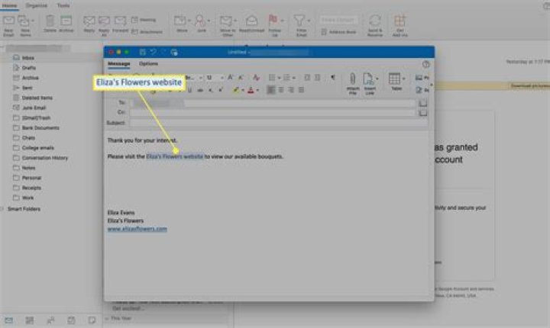
Task: Click Reply icon in main ribbon
Action: click(x=89, y=21)
